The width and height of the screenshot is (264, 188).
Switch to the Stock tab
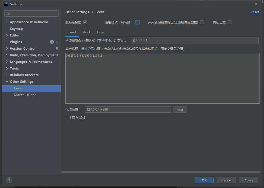tap(87, 32)
